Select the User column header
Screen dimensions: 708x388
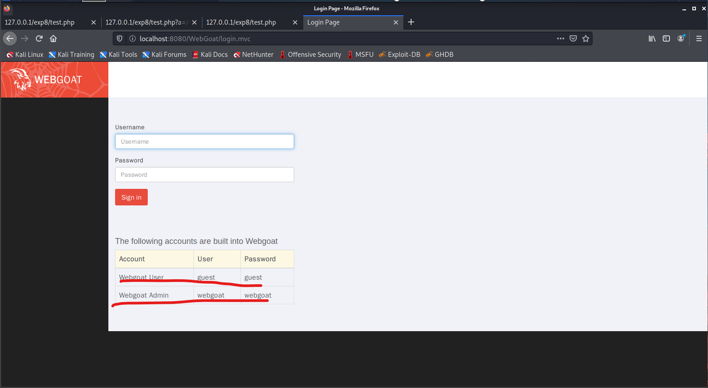(x=217, y=259)
